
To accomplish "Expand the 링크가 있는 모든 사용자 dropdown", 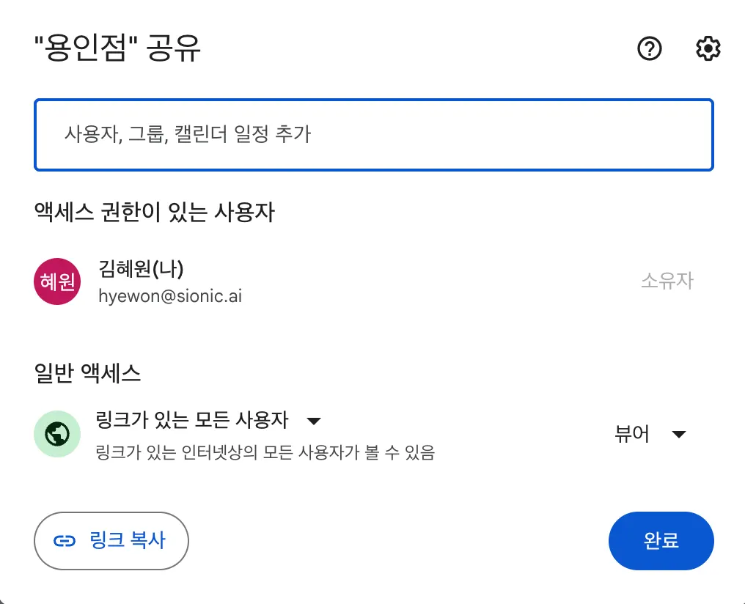I will click(x=209, y=421).
